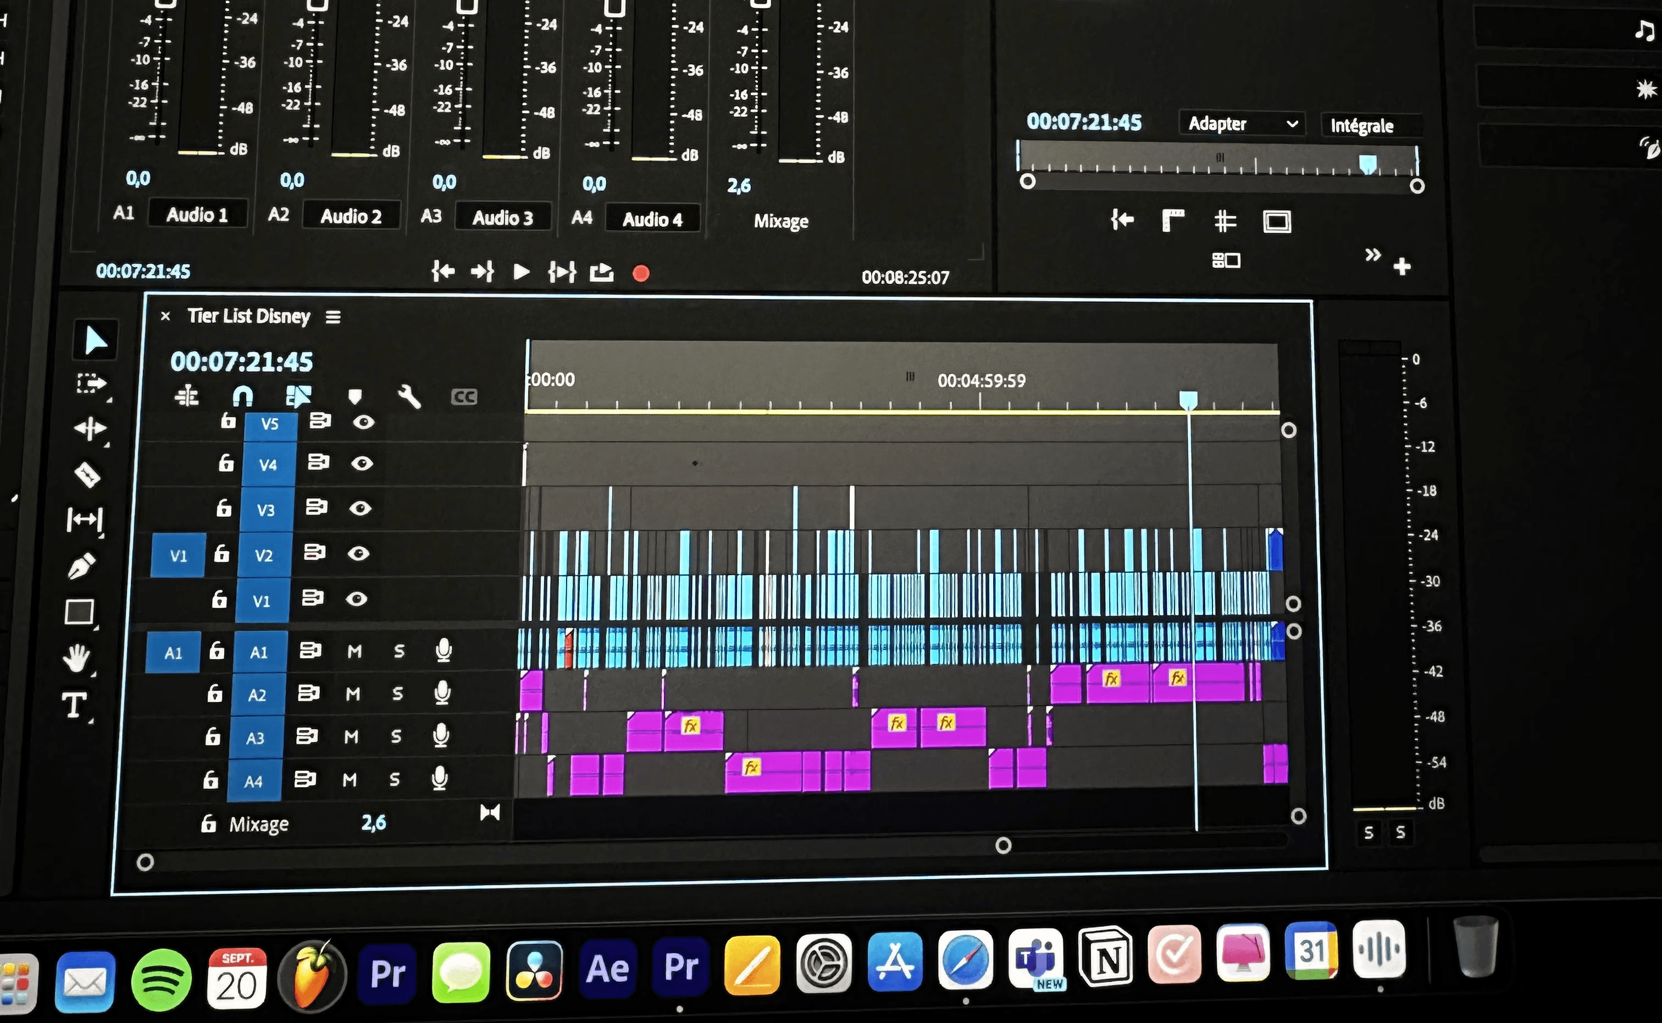The width and height of the screenshot is (1662, 1023).
Task: Mute track A2 with the M button
Action: (x=352, y=693)
